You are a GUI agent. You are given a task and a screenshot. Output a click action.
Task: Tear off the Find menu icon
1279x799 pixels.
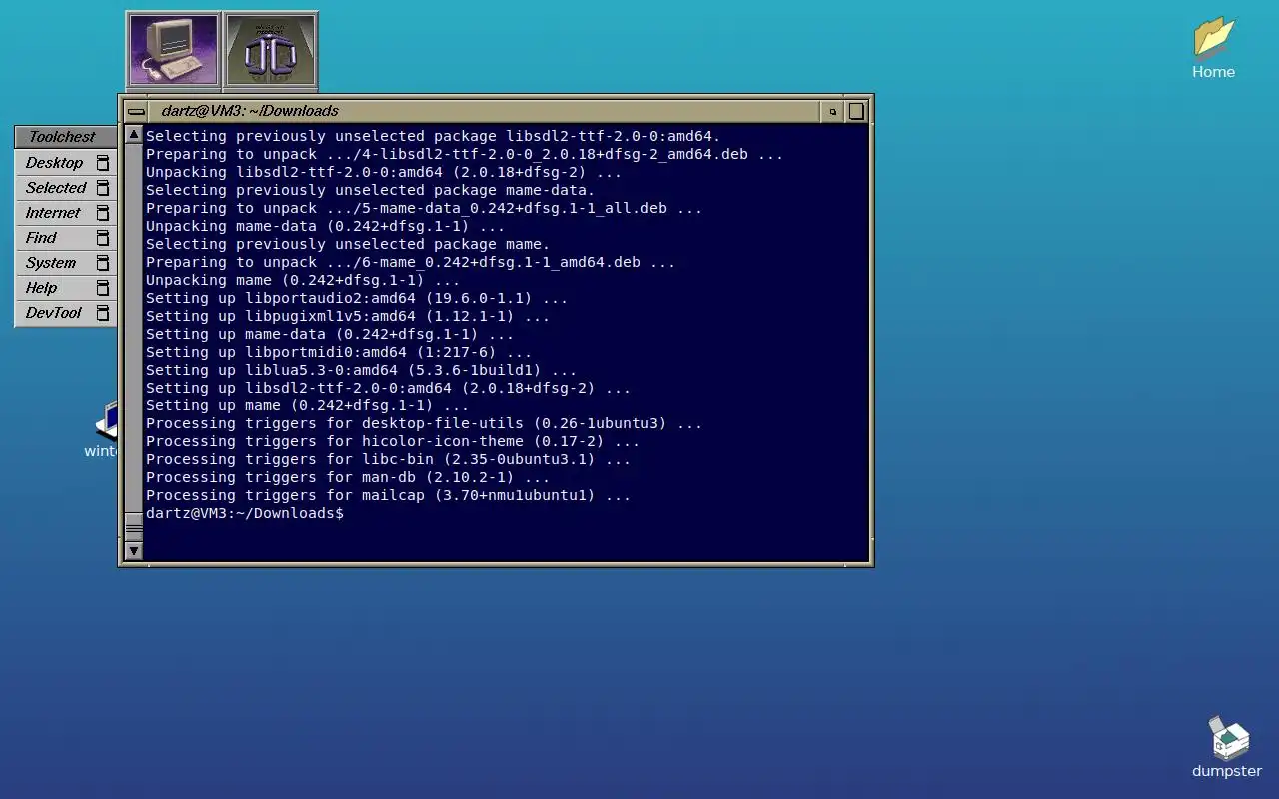(102, 238)
